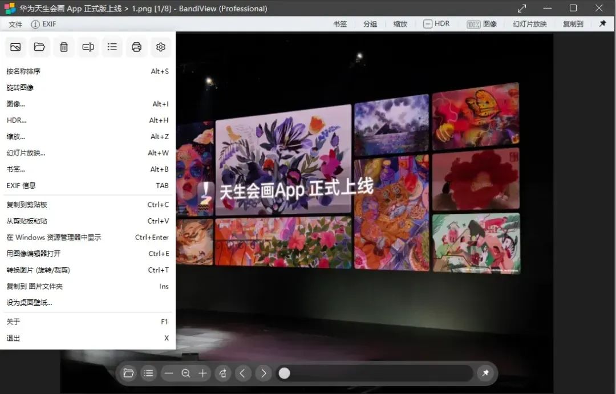Open 图像... menu entry
Viewport: 616px width, 394px height.
tap(88, 104)
